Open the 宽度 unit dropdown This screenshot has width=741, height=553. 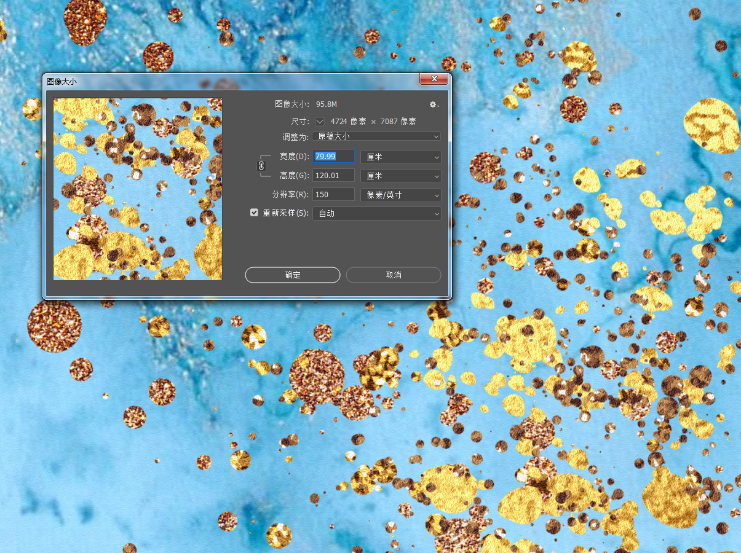tap(401, 157)
